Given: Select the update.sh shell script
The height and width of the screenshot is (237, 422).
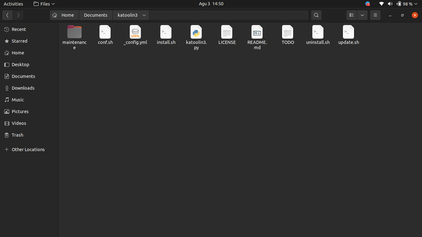Looking at the screenshot, I should 348,35.
